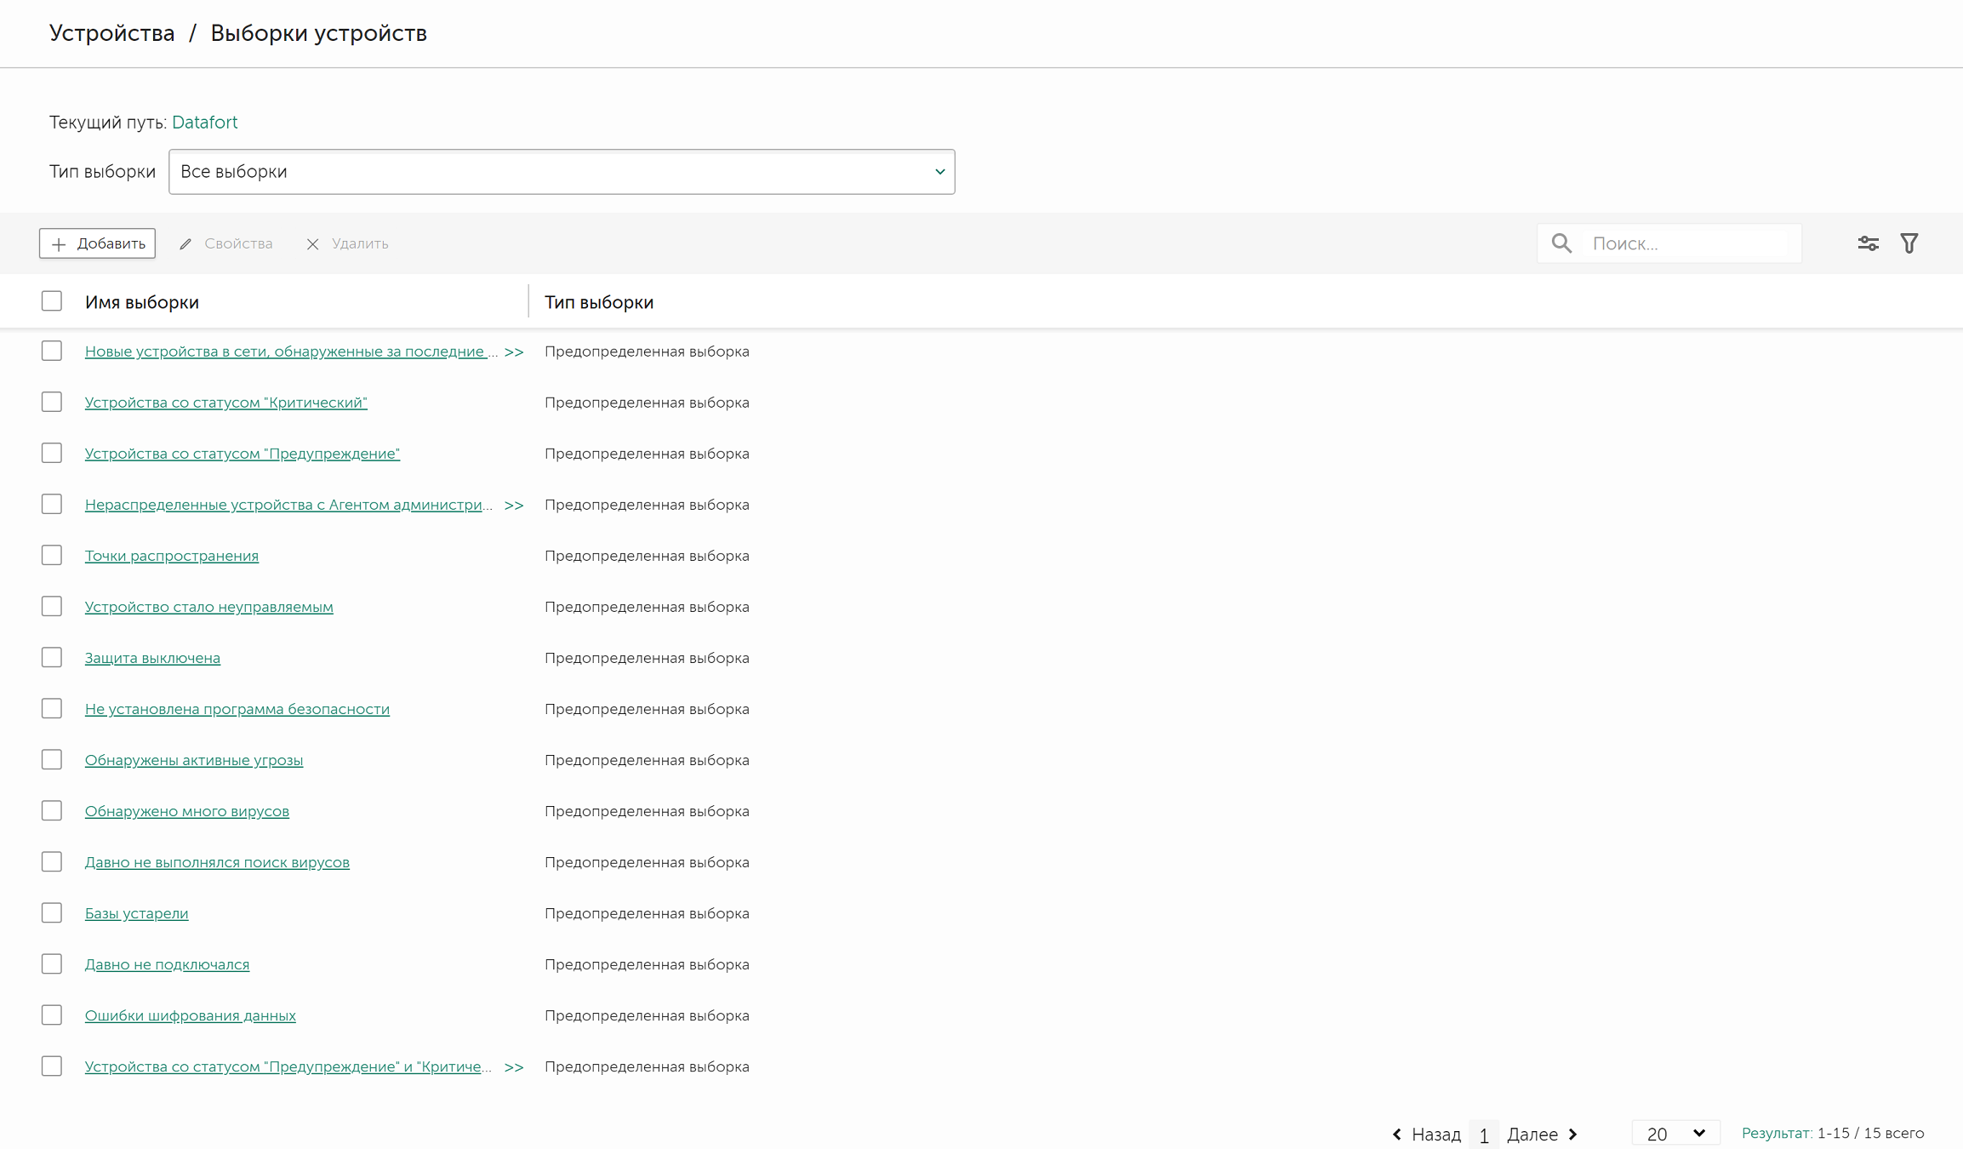Image resolution: width=1963 pixels, height=1149 pixels.
Task: Expand full name of 'Нераспределенные устройства' row
Action: (x=514, y=505)
